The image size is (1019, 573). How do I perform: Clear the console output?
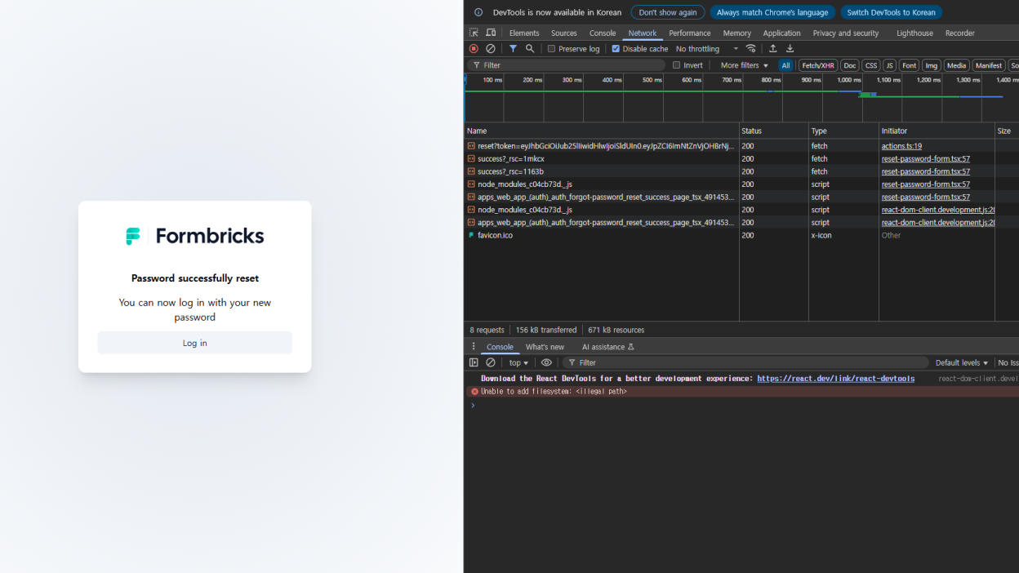point(491,362)
